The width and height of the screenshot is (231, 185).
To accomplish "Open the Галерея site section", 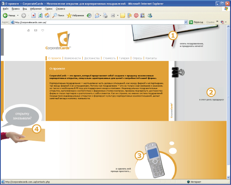I will (124, 58).
